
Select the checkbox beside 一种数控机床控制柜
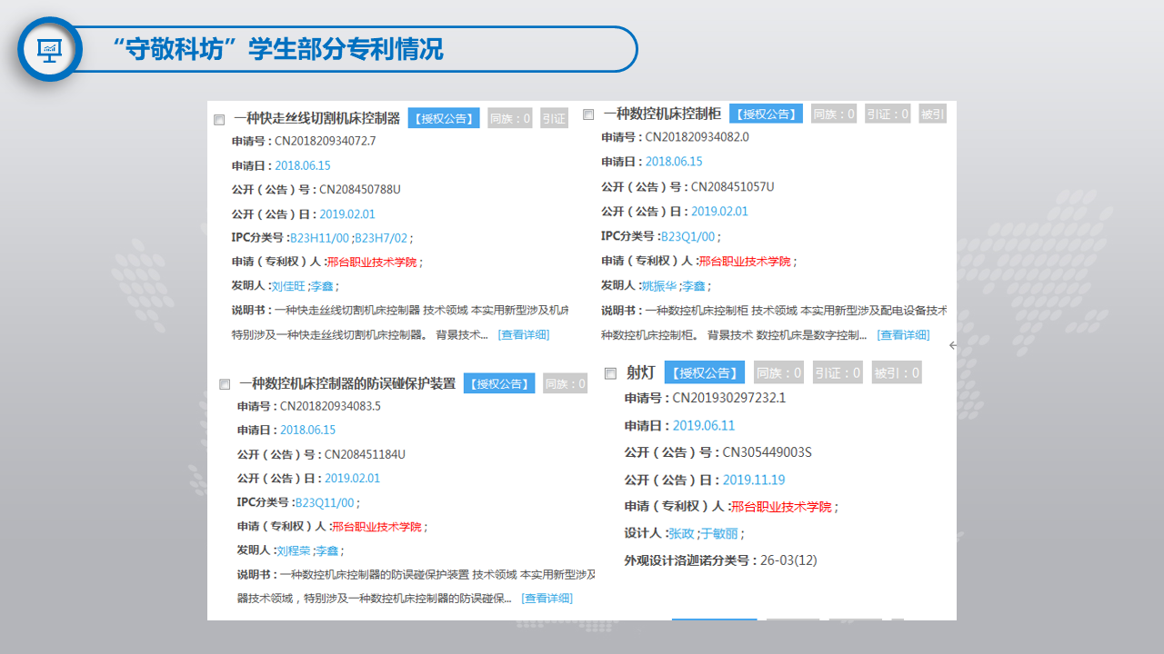(x=588, y=114)
